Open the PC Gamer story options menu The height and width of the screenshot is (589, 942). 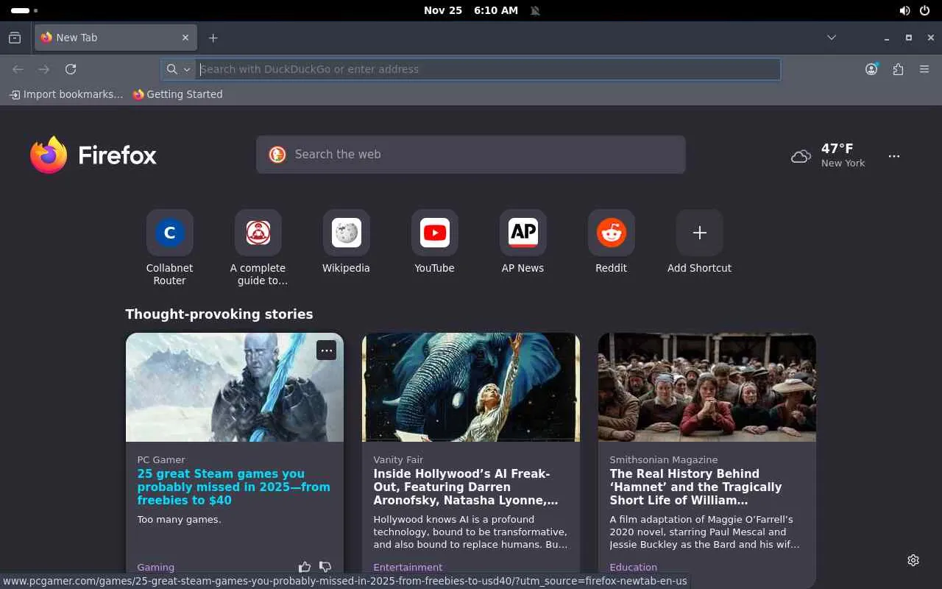327,350
